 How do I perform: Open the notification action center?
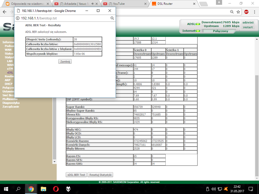click(x=250, y=189)
